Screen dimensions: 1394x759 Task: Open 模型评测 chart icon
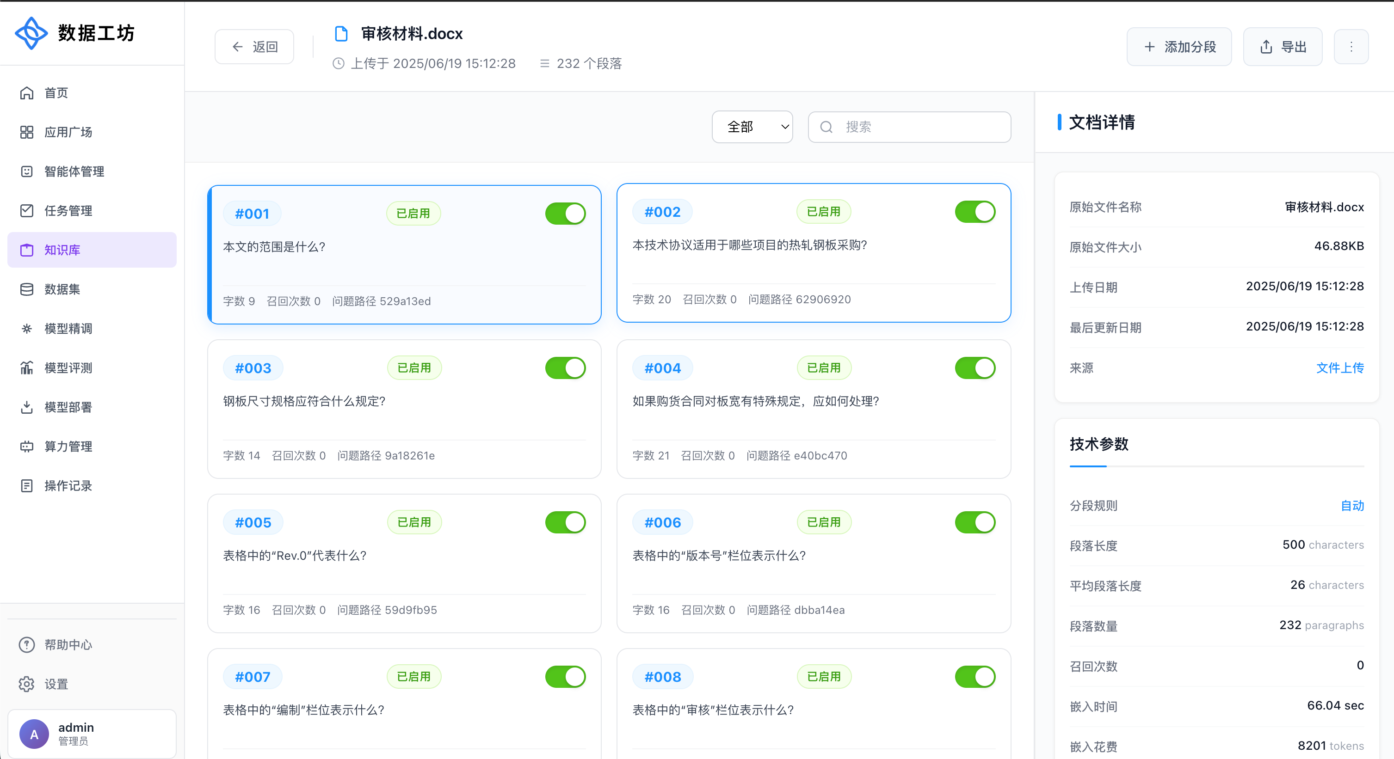point(26,368)
